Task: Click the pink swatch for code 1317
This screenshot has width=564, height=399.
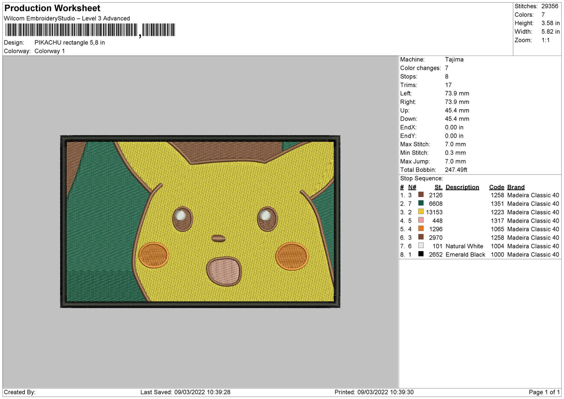Action: point(421,221)
